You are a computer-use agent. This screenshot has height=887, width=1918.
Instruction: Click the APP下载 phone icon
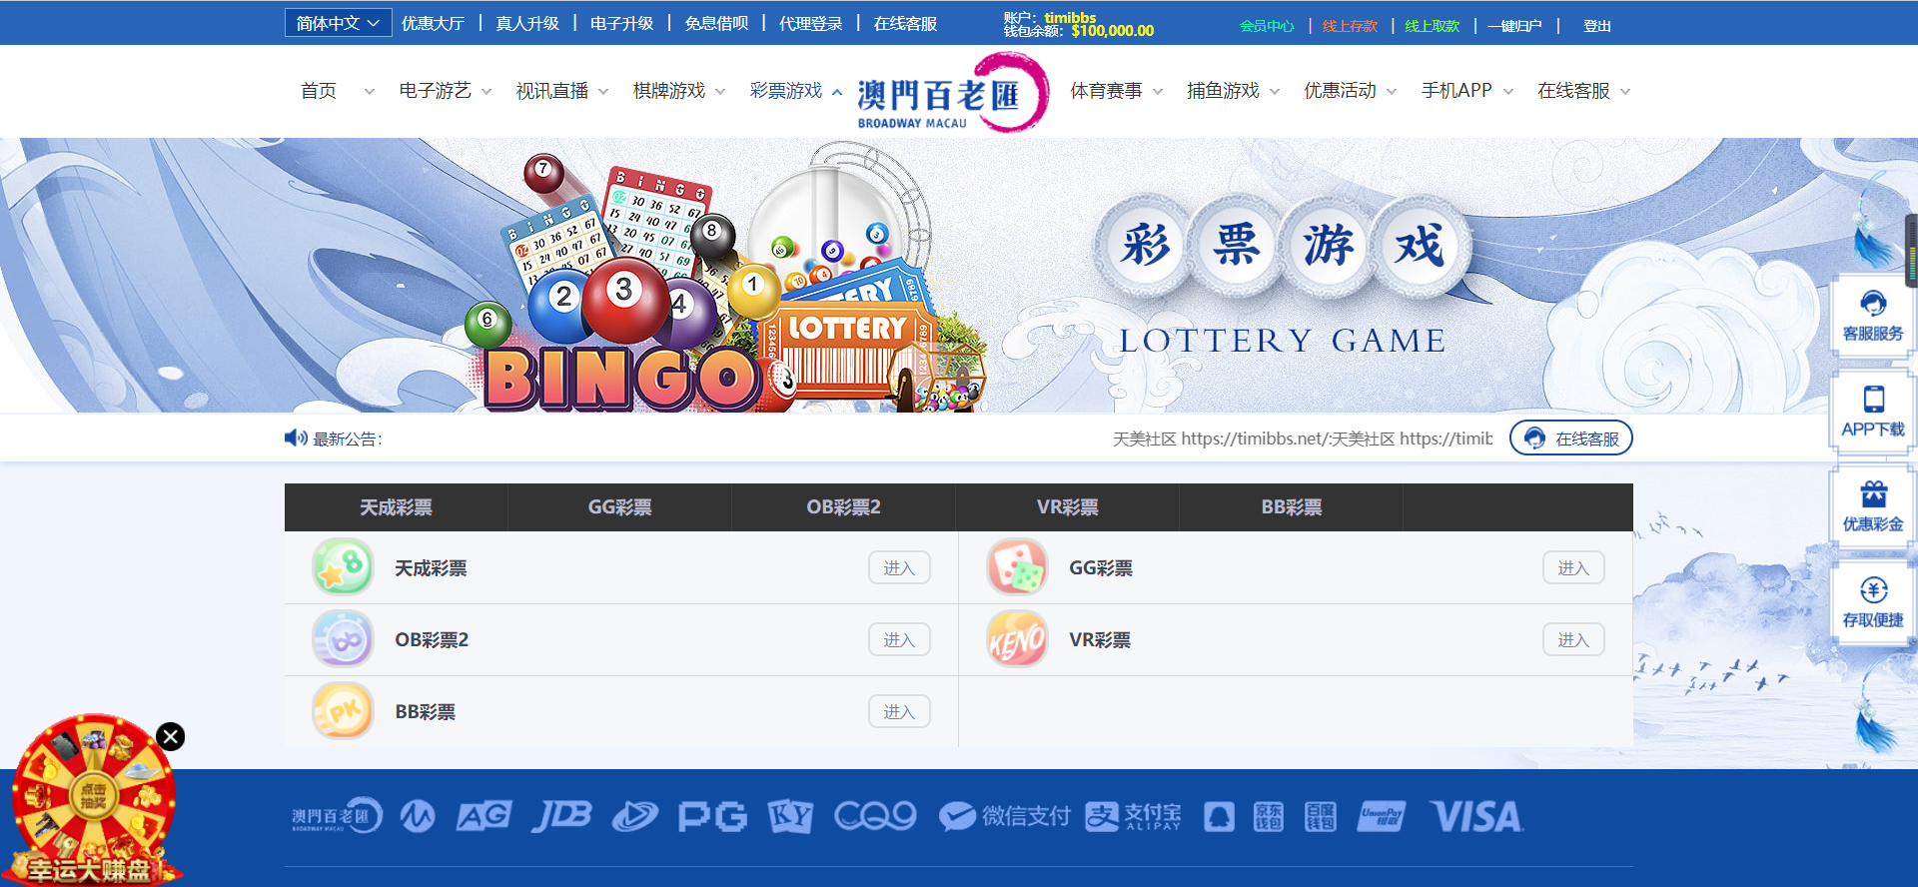[1873, 400]
